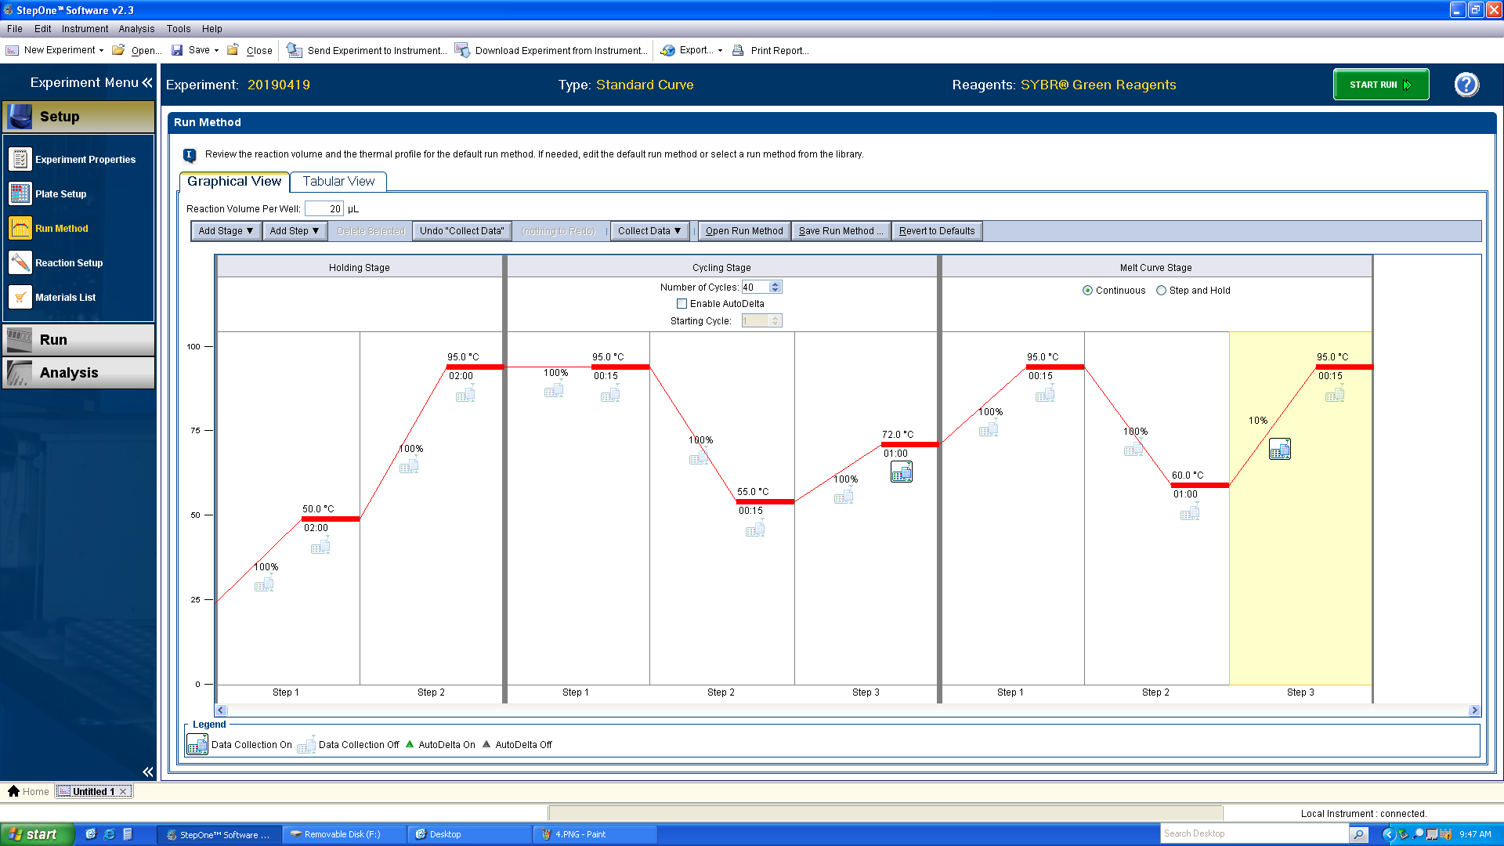Viewport: 1504px width, 846px height.
Task: Select Step and Hold radio button in Melt Curve Stage
Action: (1163, 291)
